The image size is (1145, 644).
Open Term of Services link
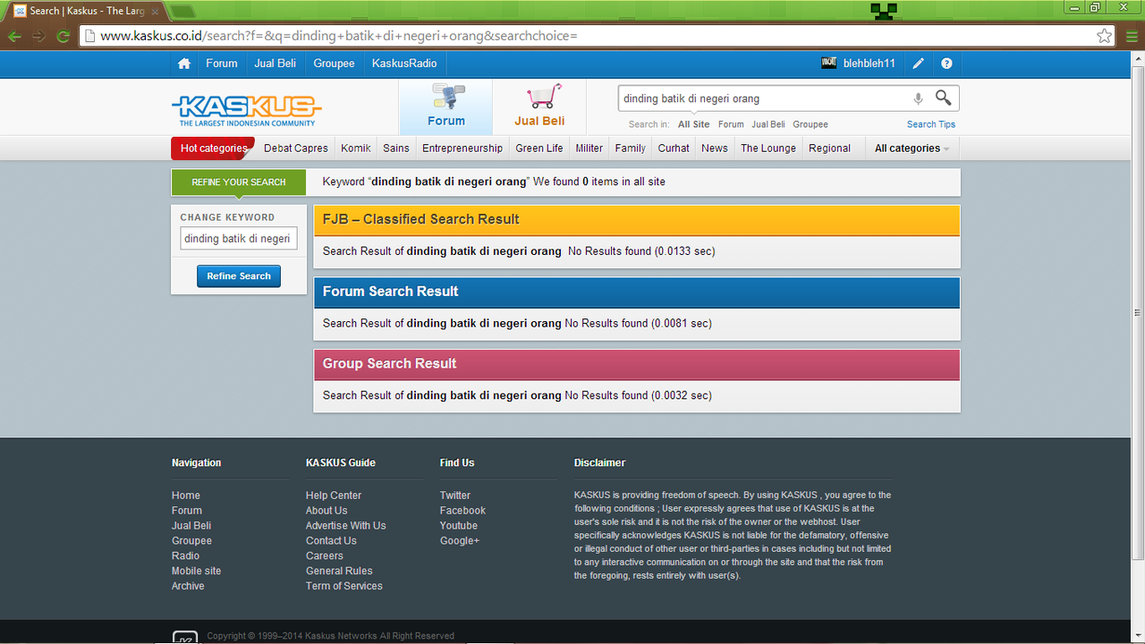click(x=344, y=586)
